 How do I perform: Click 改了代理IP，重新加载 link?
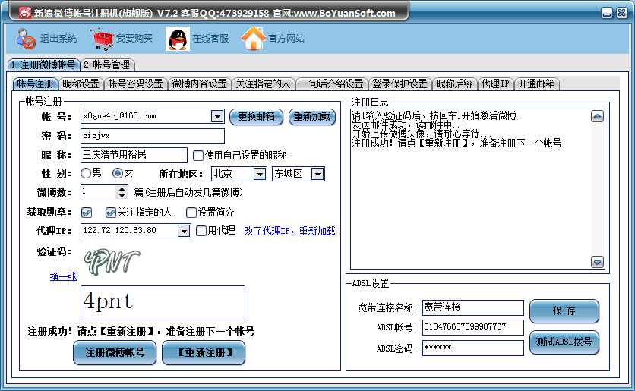[289, 231]
